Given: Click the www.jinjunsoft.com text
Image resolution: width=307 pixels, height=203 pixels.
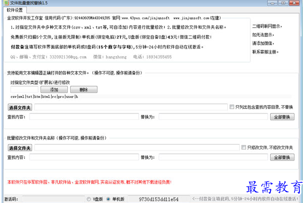Looking at the screenshot, I should [192, 18].
